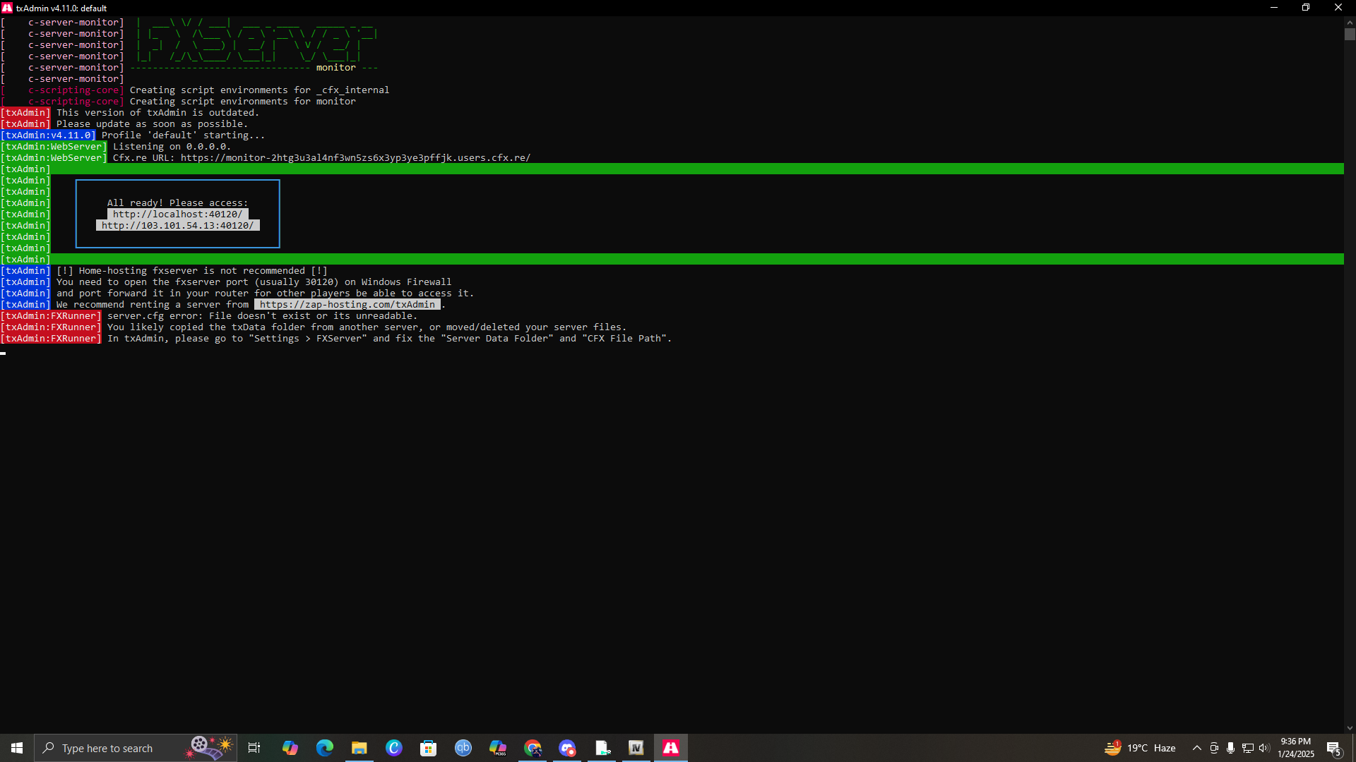Open the weather widget showing 19°C Haze
Image resolution: width=1356 pixels, height=762 pixels.
pyautogui.click(x=1141, y=748)
